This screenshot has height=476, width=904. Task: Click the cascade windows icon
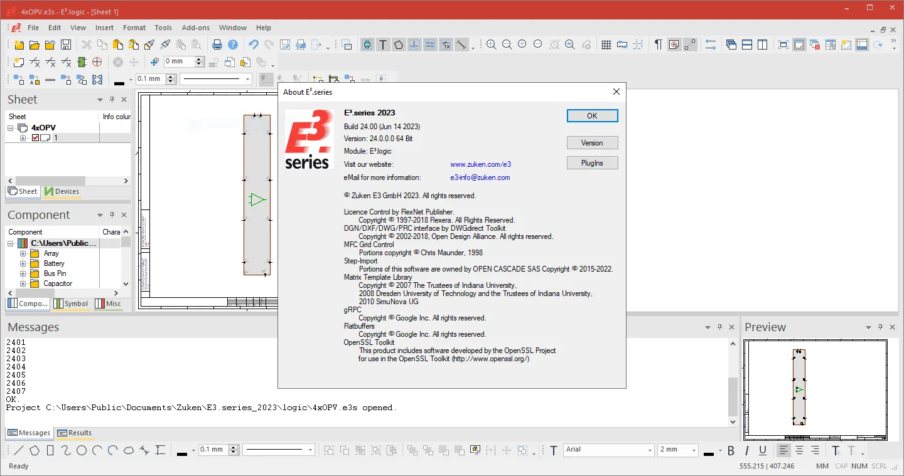click(x=731, y=45)
